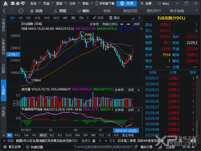Select the RSI indicator tab
Image resolution: width=201 pixels, height=151 pixels.
click(x=60, y=135)
